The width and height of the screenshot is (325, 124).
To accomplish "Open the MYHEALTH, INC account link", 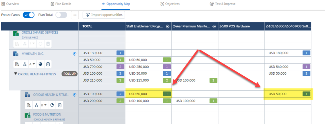I will 32,54.
